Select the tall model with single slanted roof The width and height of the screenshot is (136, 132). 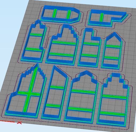(x=55, y=93)
